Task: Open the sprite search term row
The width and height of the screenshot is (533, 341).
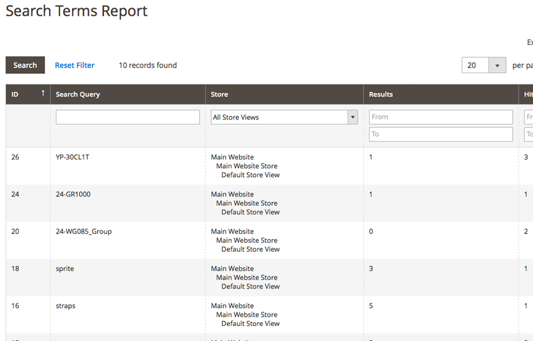Action: [x=65, y=268]
